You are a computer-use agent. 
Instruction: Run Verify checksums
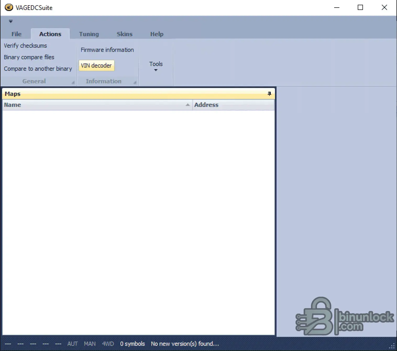coord(25,46)
